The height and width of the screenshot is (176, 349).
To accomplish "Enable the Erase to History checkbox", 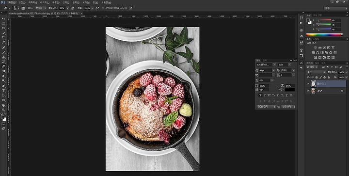I will 103,8.
